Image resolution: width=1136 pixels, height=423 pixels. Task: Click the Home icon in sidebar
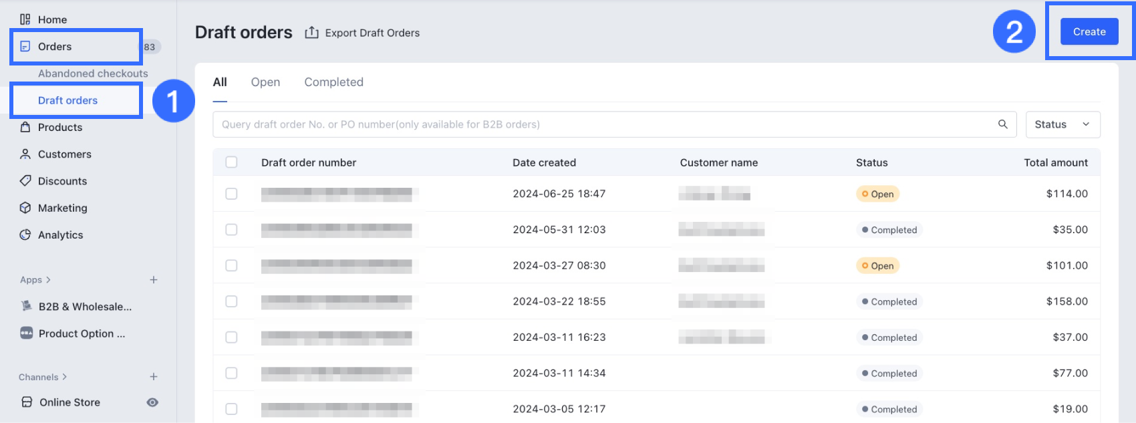pyautogui.click(x=25, y=19)
